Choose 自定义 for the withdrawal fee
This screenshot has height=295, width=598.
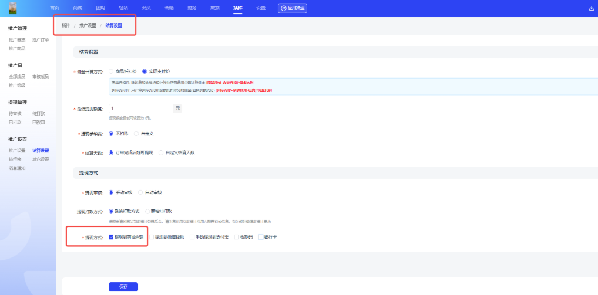pos(137,134)
